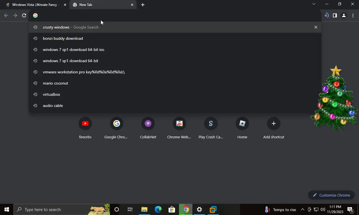Viewport: 359px width, 215px height.
Task: Close the Windows Vista Ultimate Fancy tab
Action: point(65,5)
